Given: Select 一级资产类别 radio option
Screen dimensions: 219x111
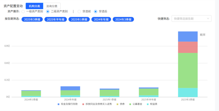Looking at the screenshot, I should pyautogui.click(x=23, y=12).
